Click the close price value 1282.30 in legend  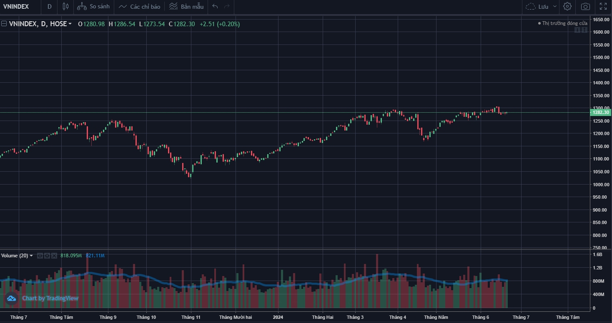click(x=184, y=24)
